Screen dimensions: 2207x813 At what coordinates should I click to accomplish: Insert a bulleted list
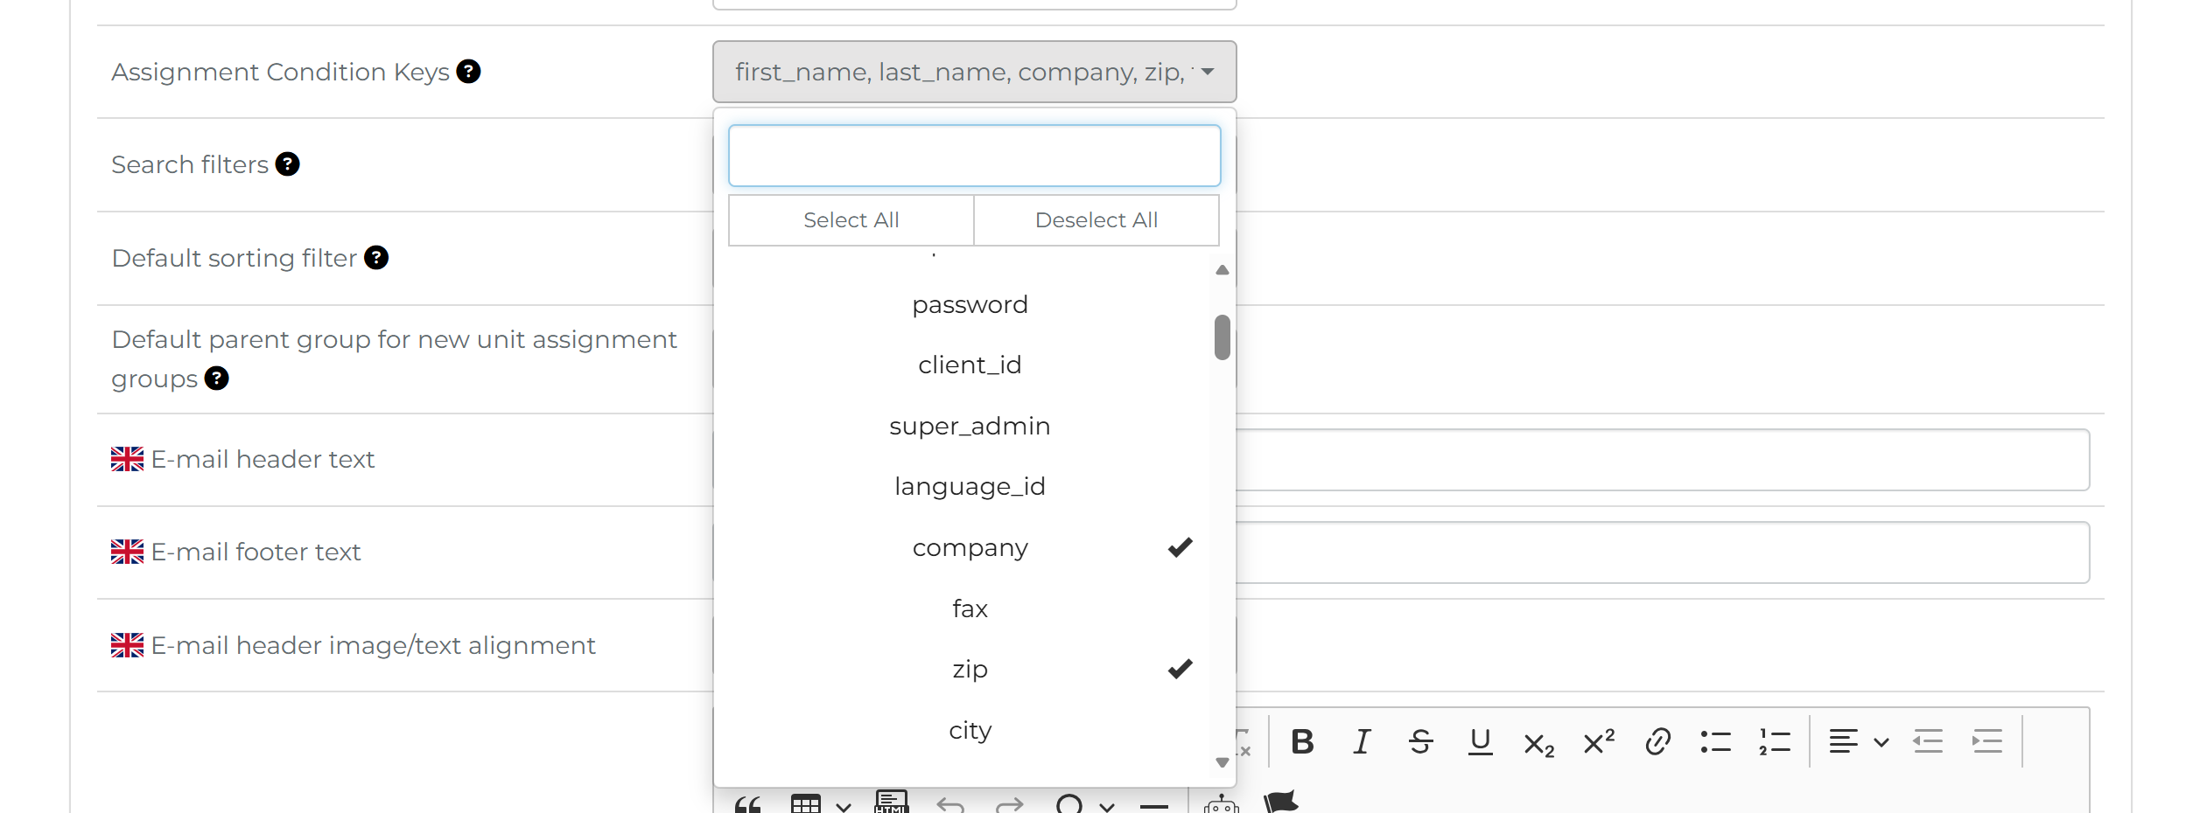point(1715,742)
